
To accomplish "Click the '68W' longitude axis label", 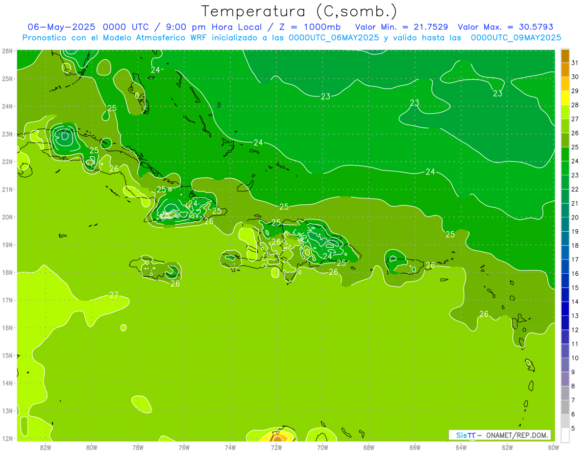I will (x=369, y=447).
